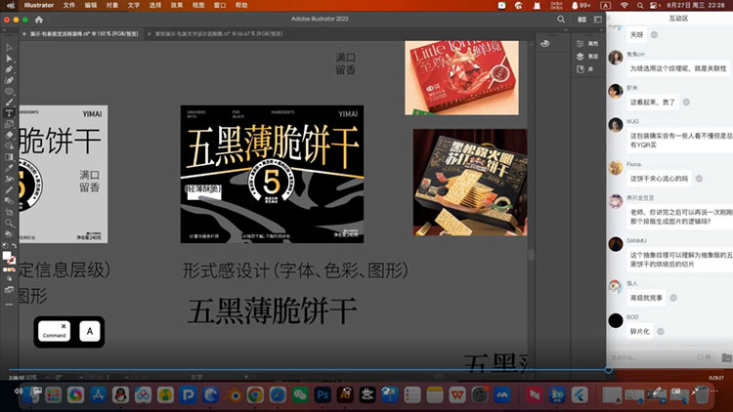Activate the Type tool
Screen dimensions: 733x412
(x=9, y=113)
